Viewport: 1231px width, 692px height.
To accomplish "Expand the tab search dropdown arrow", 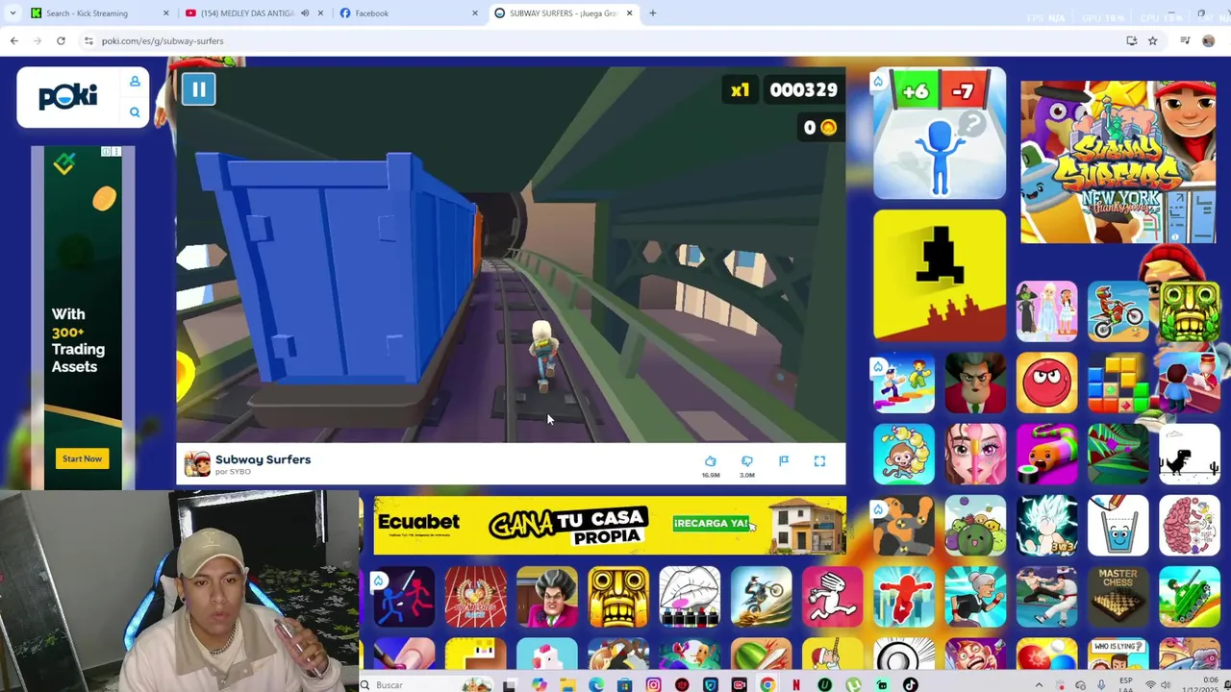I will (13, 13).
